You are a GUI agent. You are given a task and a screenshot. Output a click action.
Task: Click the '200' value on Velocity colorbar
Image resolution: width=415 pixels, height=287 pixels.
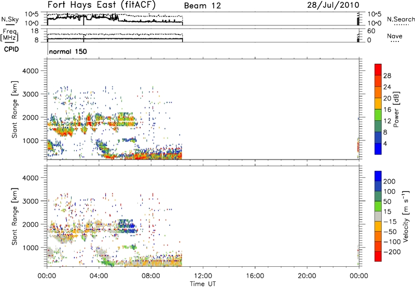[390, 181]
